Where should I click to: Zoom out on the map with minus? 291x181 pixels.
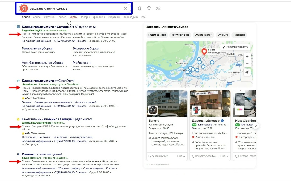tap(247, 64)
